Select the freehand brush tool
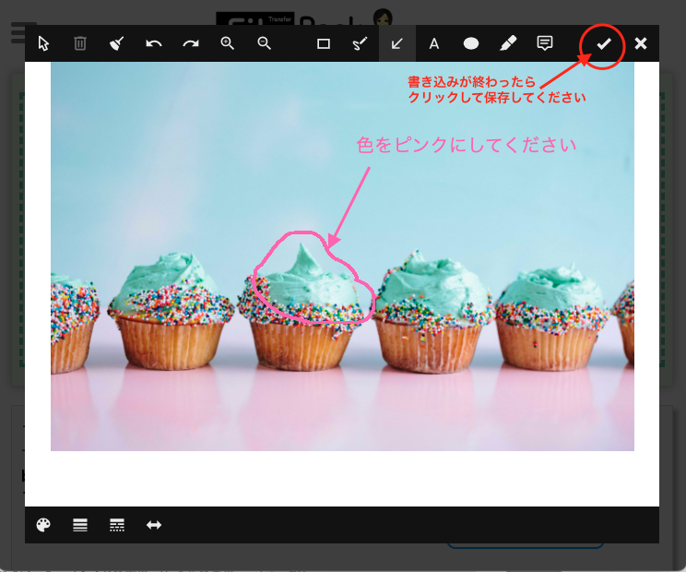The image size is (686, 572). [x=361, y=43]
